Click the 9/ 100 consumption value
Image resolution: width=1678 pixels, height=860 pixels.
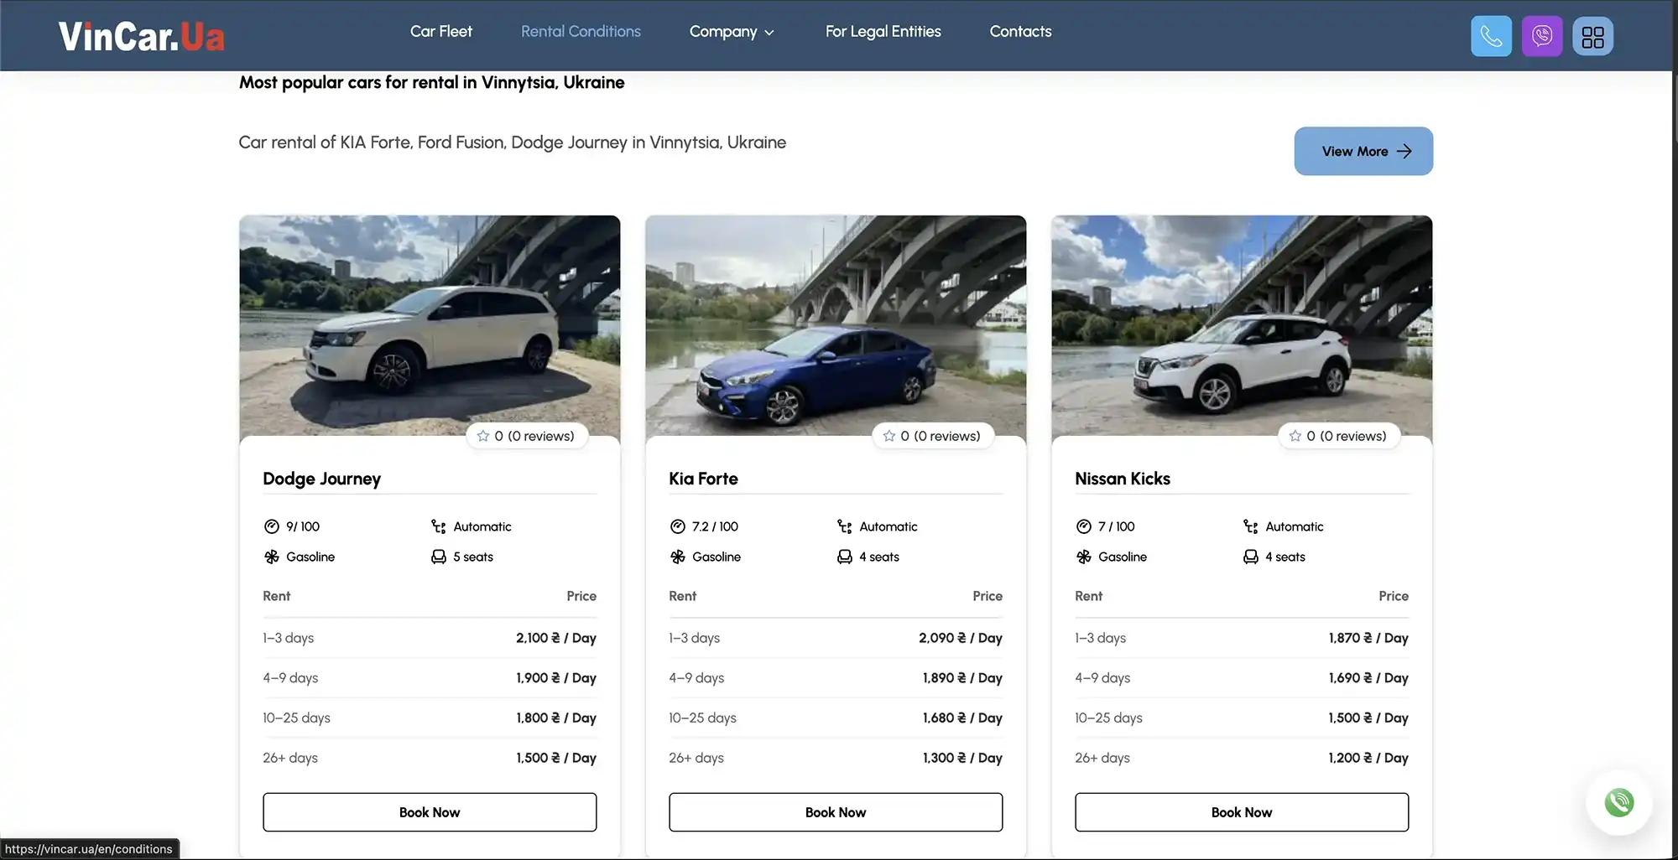[303, 526]
